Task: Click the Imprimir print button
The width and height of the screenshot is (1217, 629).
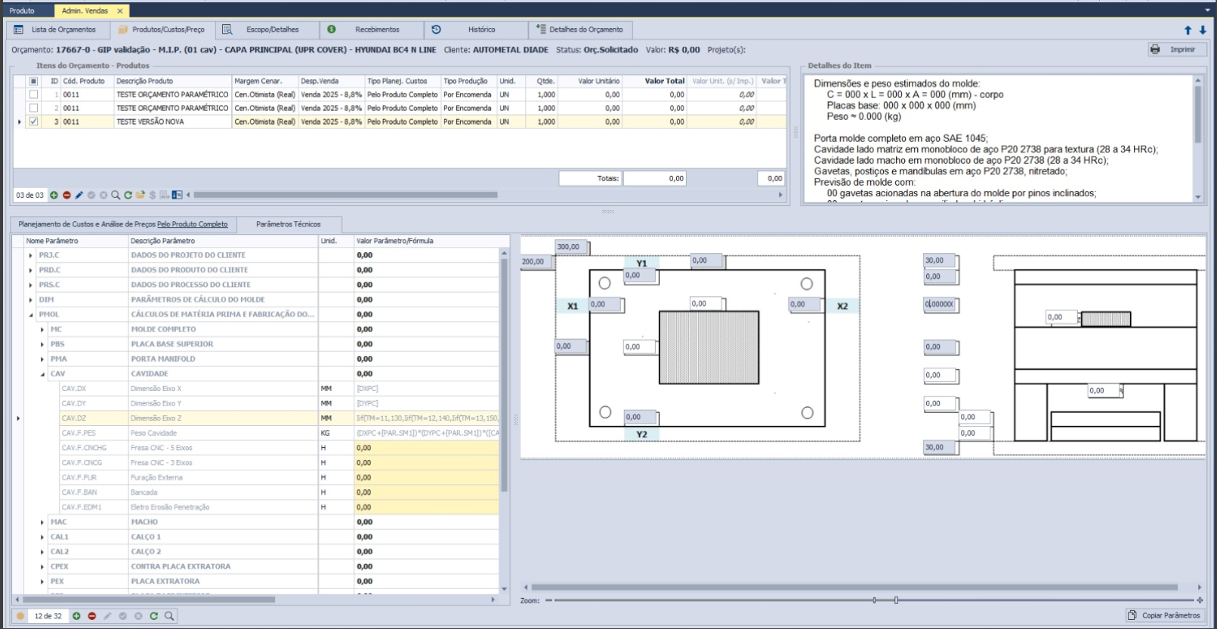Action: [x=1177, y=49]
